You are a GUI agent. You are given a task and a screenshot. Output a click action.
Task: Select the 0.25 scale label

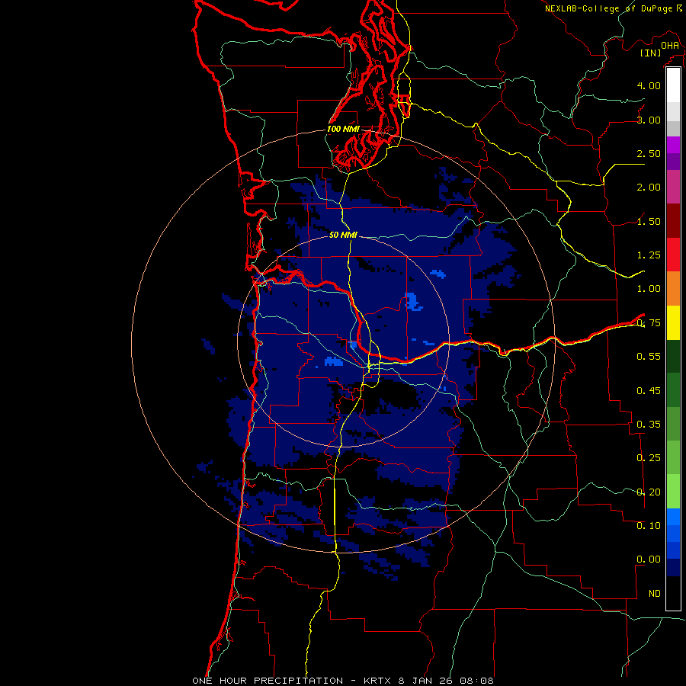coord(649,458)
